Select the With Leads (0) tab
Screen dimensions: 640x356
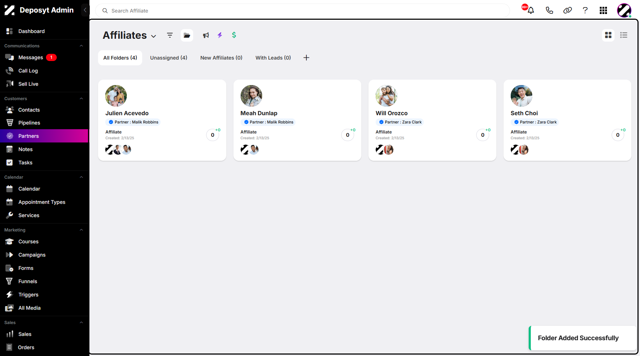(273, 58)
